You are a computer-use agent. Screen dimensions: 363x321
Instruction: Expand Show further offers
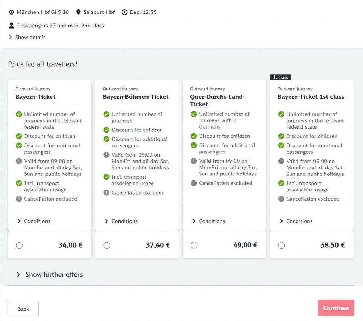[50, 275]
